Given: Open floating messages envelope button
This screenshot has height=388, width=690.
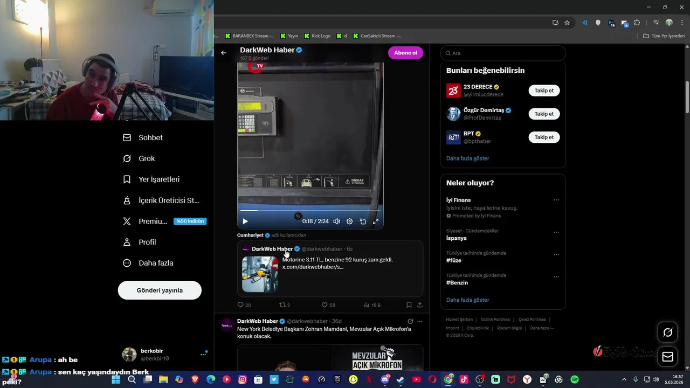Looking at the screenshot, I should [x=668, y=357].
